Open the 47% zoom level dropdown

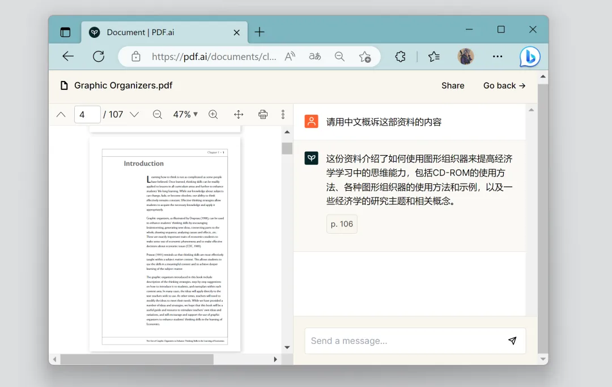click(185, 114)
